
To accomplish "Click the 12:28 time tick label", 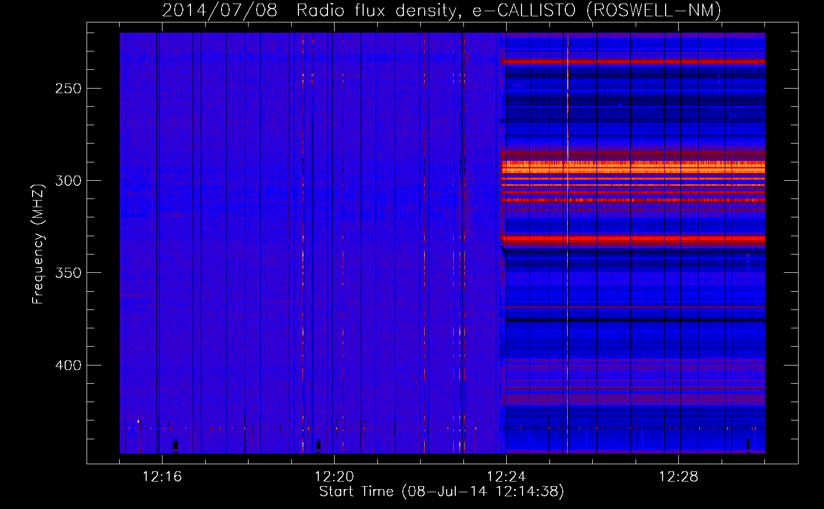I will pyautogui.click(x=678, y=477).
